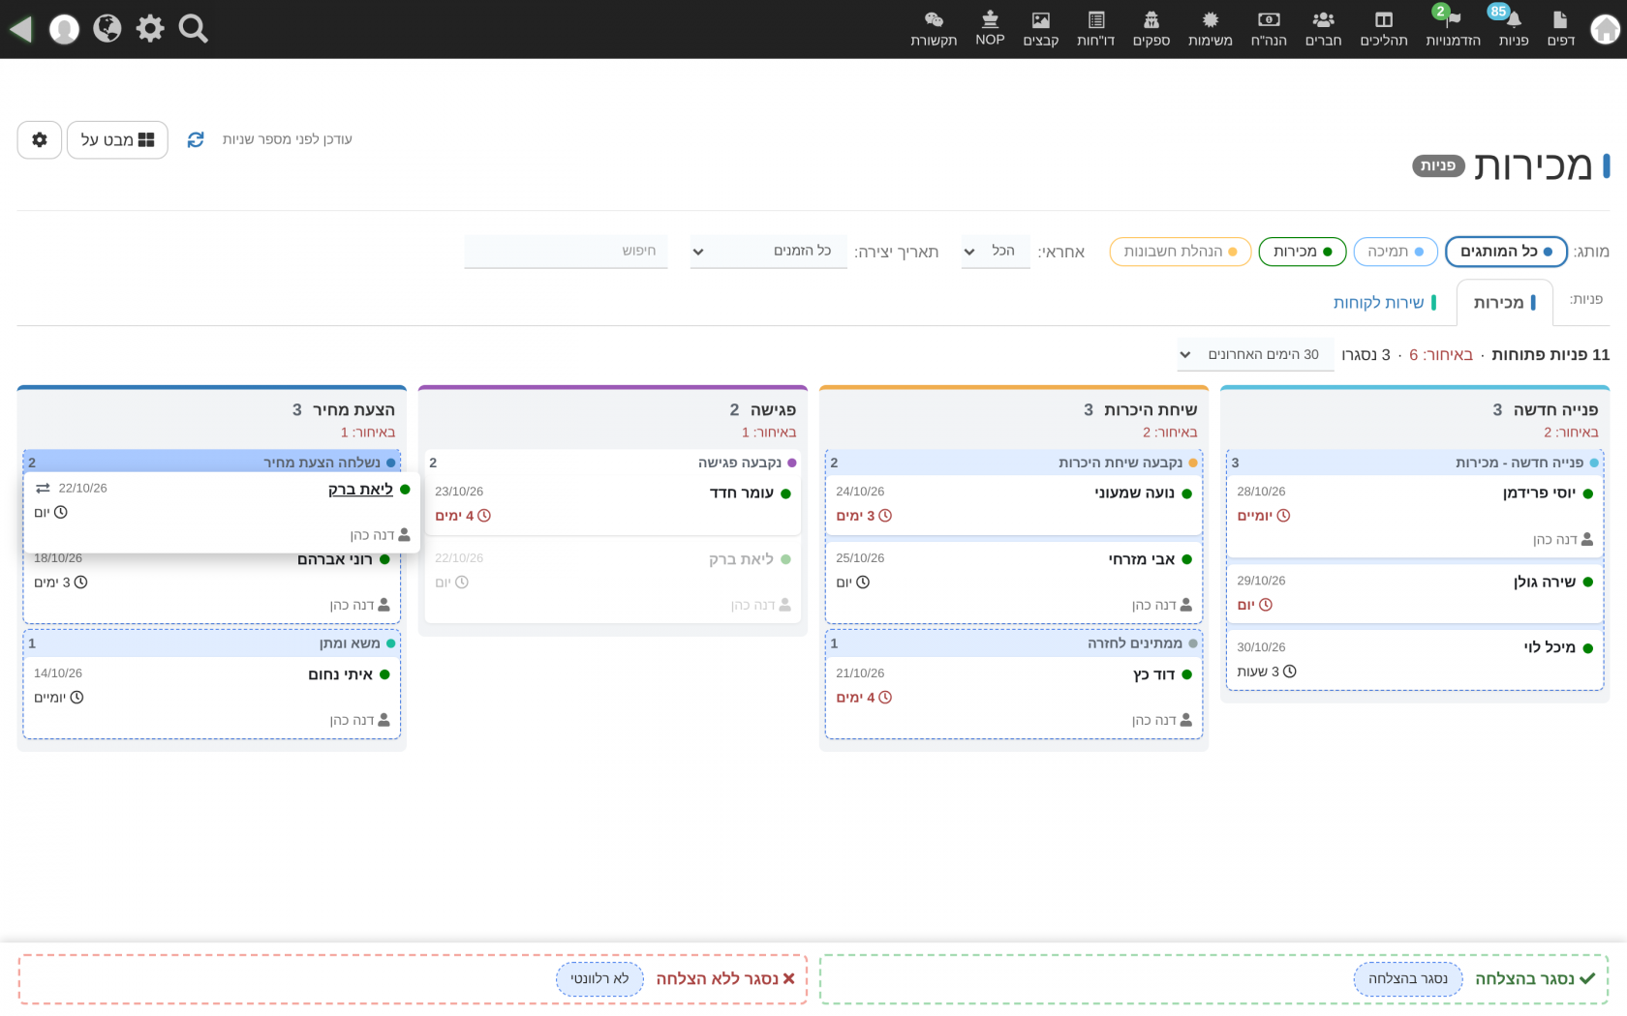Image resolution: width=1627 pixels, height=1016 pixels.
Task: Click the search magnifier icon
Action: (194, 29)
